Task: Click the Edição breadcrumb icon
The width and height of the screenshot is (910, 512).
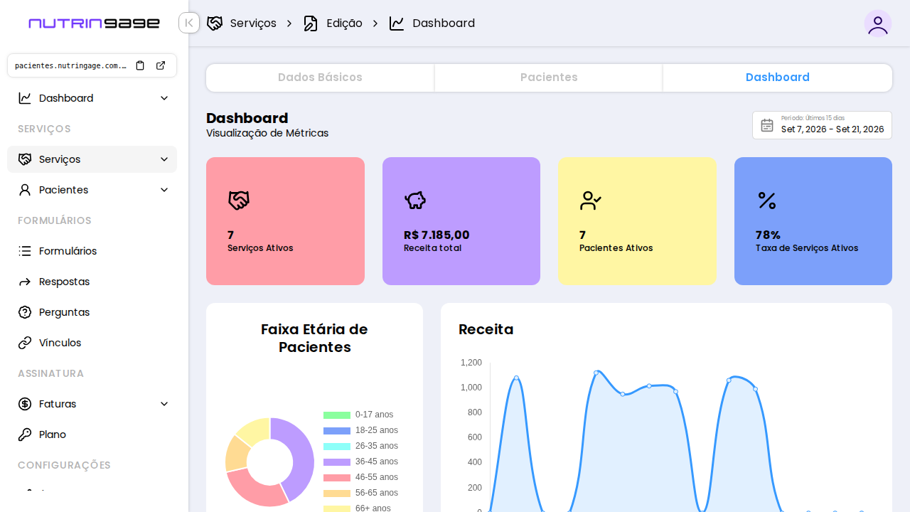Action: (311, 23)
